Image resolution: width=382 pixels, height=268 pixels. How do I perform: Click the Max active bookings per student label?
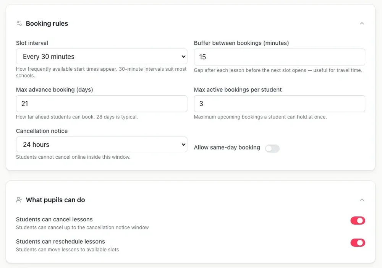click(238, 89)
